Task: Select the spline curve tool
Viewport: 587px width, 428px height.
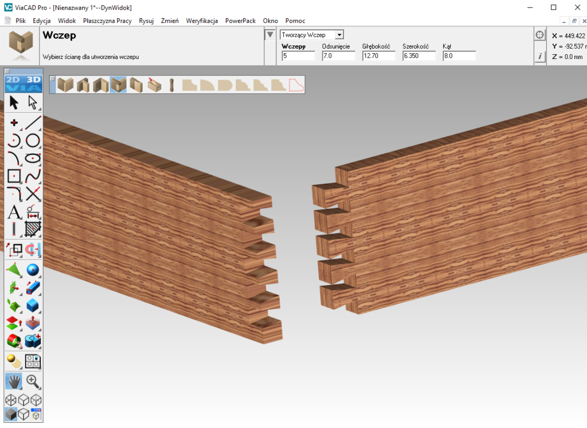Action: [33, 176]
